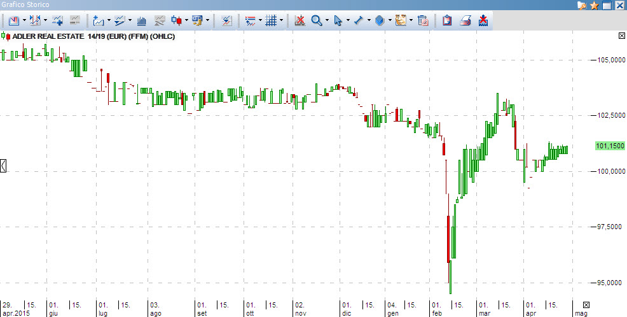Click the blue cube shape icon
627x317 pixels.
[380, 20]
